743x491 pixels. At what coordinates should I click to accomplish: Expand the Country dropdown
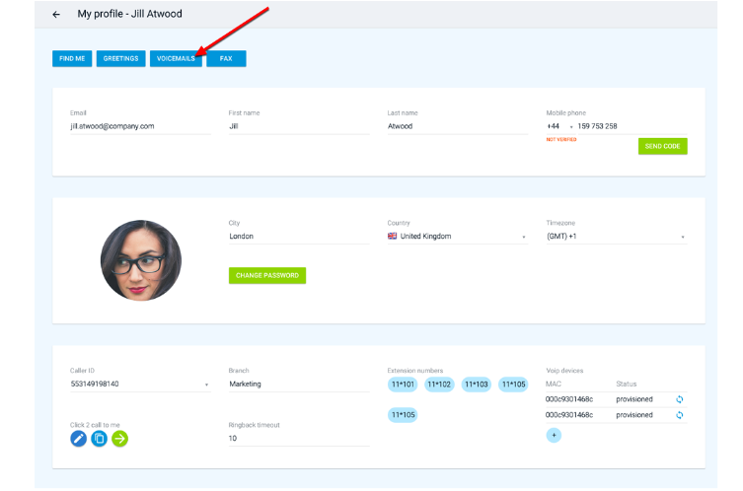pyautogui.click(x=524, y=238)
